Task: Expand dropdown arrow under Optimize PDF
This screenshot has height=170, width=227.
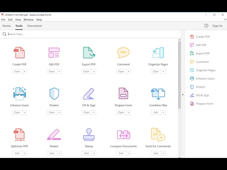Action: tap(24, 153)
